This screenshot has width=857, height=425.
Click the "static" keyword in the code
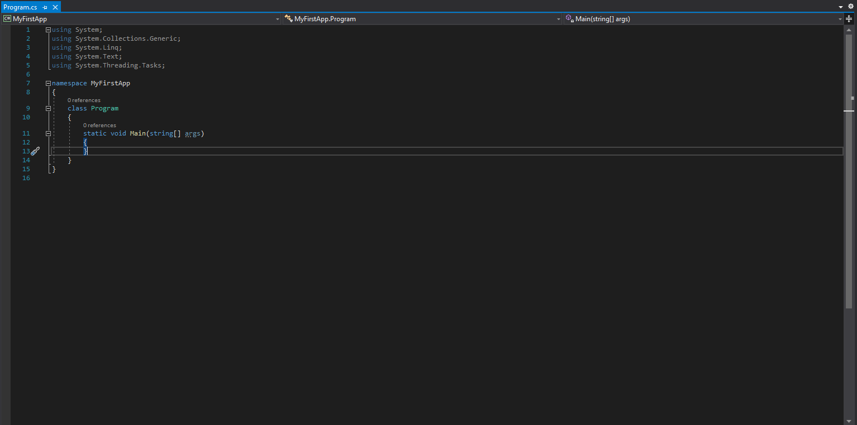[95, 133]
